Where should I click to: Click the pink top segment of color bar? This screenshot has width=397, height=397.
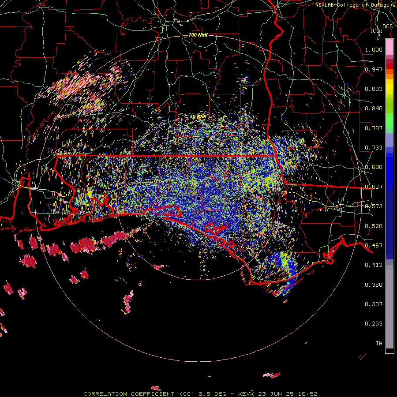point(390,47)
